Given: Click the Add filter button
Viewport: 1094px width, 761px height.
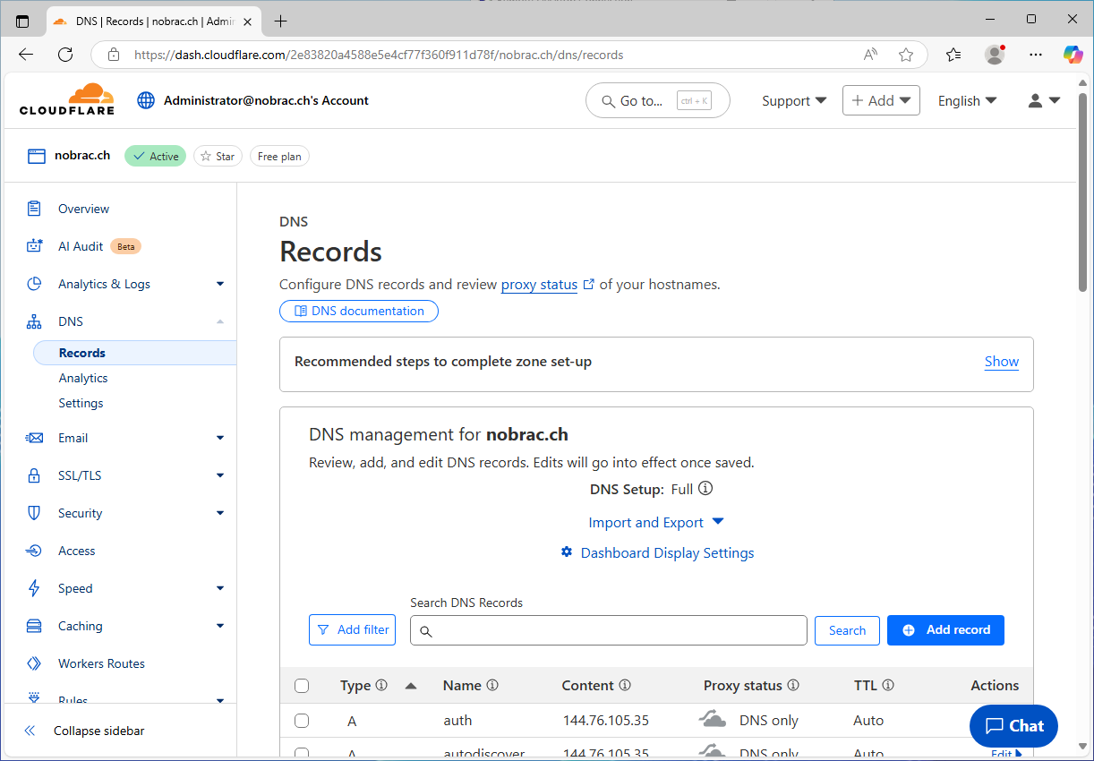Looking at the screenshot, I should pos(352,629).
